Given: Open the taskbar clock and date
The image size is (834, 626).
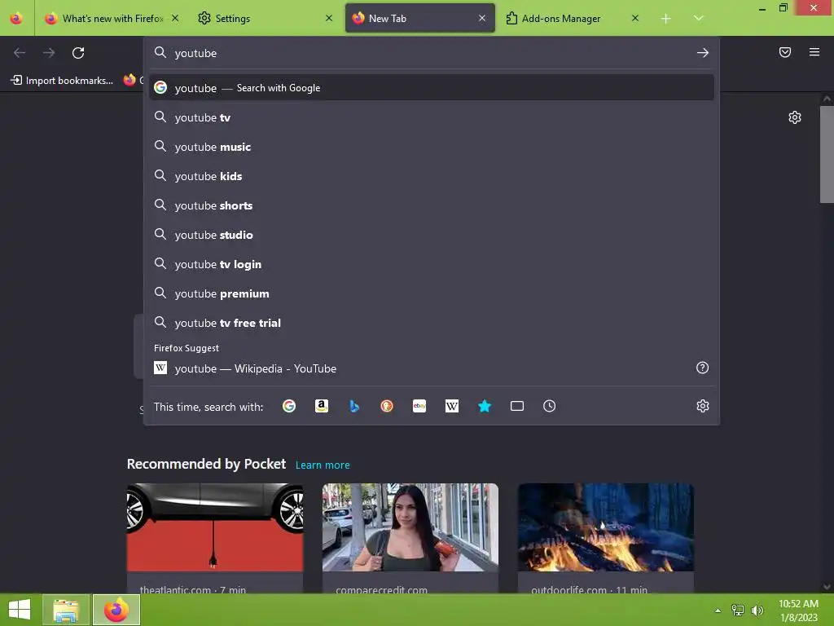Looking at the screenshot, I should point(798,611).
